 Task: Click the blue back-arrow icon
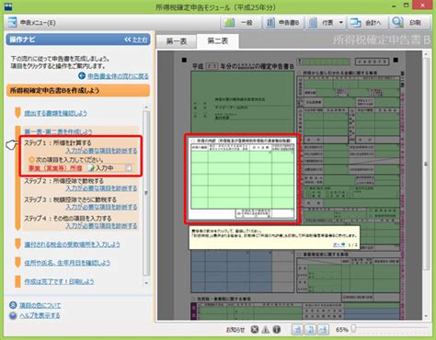[x=82, y=75]
